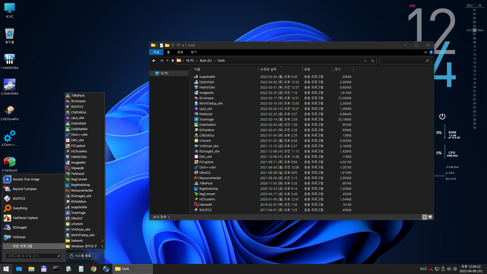
Task: Select WinNTSetup_x64 in programs menu
Action: point(85,235)
